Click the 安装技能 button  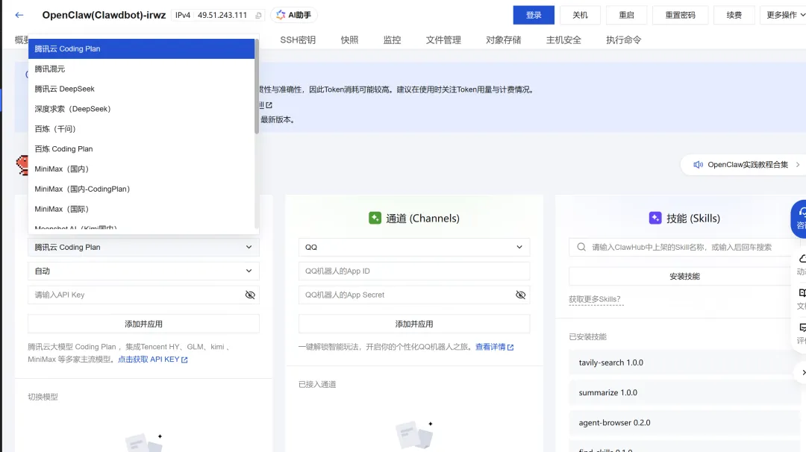[684, 276]
